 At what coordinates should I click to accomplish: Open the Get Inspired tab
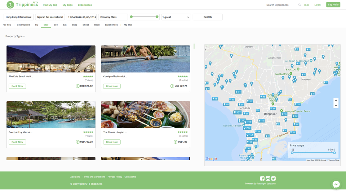[23, 25]
